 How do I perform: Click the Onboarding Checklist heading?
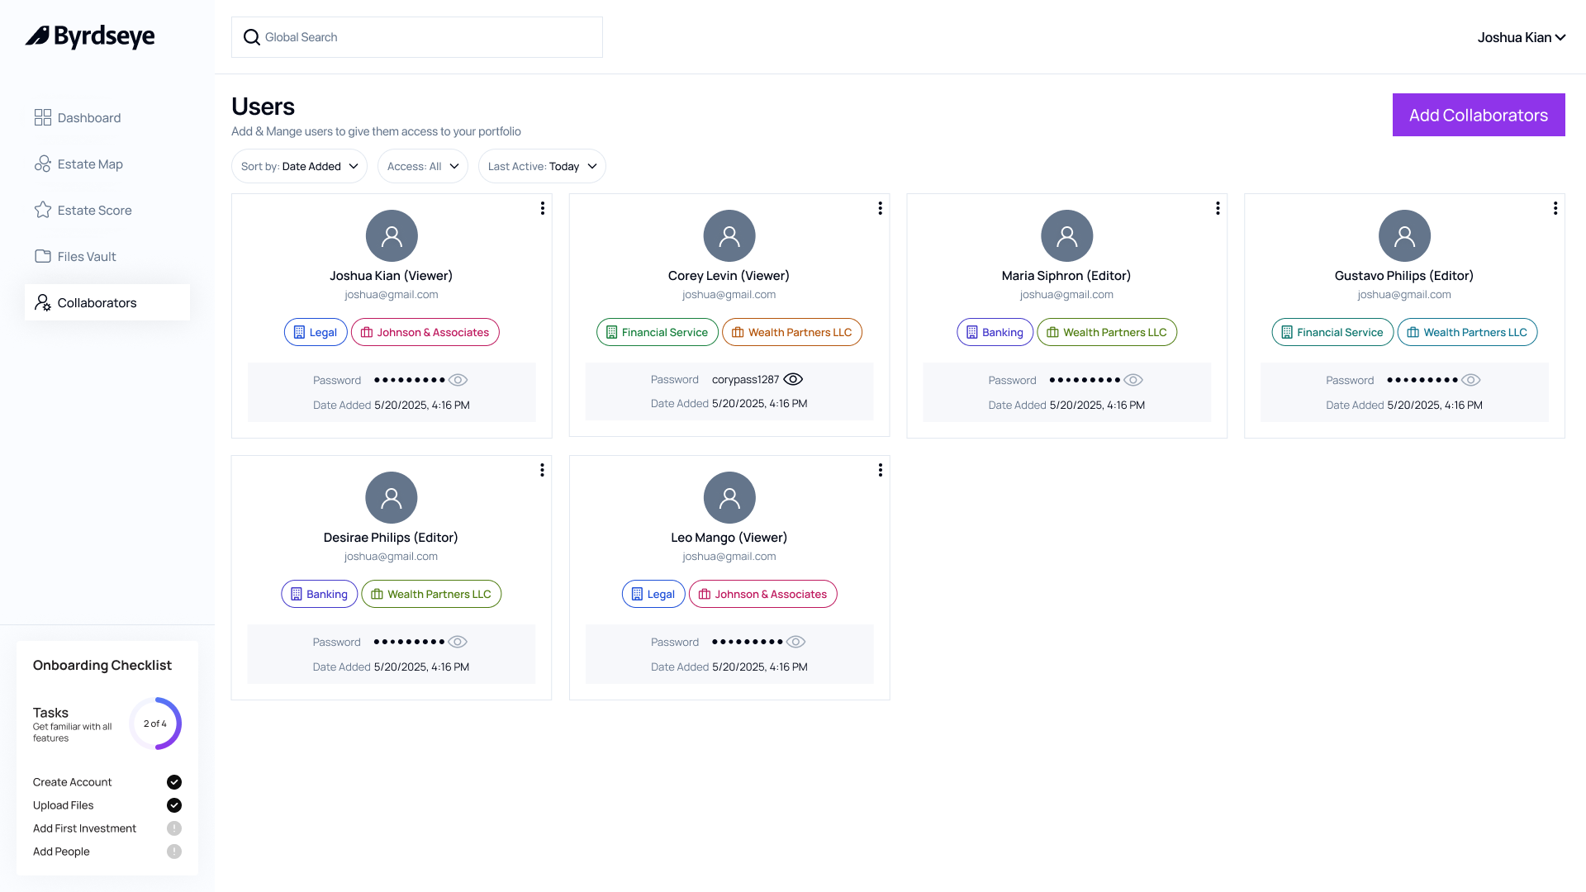(102, 665)
